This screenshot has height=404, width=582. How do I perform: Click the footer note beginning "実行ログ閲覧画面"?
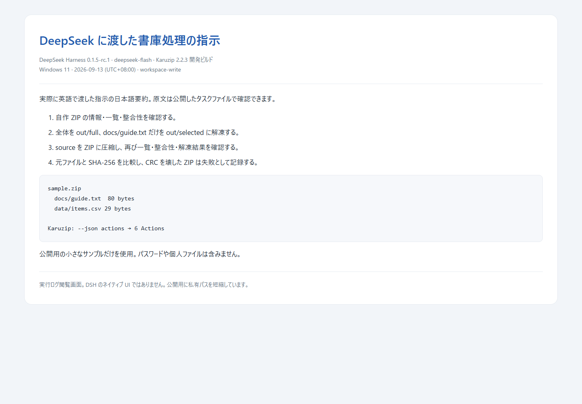(145, 285)
